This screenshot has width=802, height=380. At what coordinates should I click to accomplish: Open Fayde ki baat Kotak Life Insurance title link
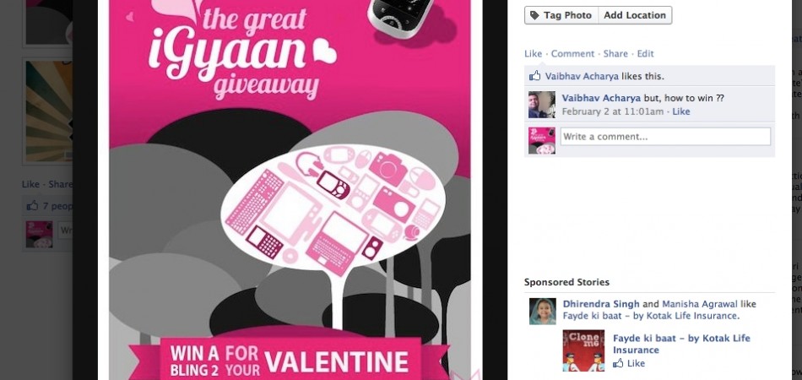681,344
